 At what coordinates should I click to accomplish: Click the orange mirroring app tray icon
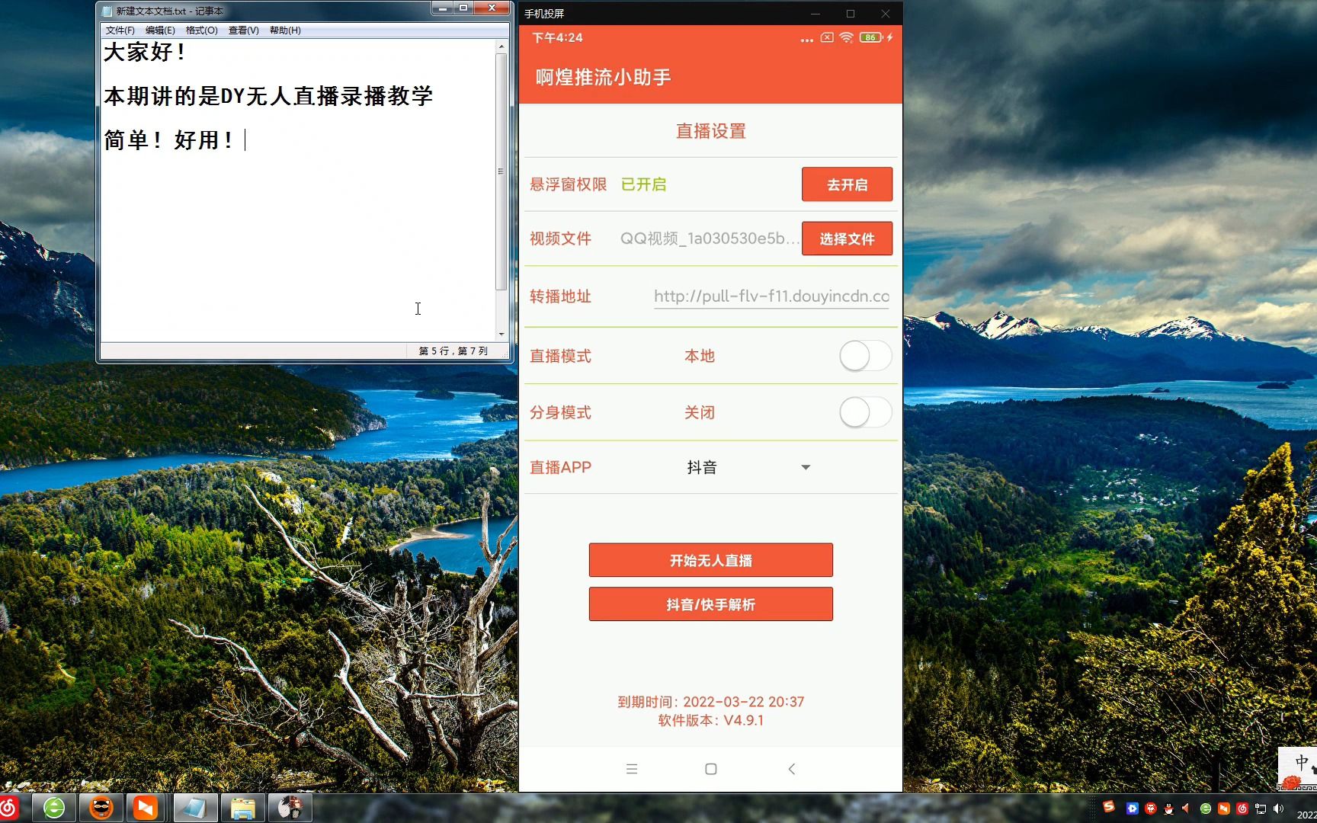[x=1223, y=809]
